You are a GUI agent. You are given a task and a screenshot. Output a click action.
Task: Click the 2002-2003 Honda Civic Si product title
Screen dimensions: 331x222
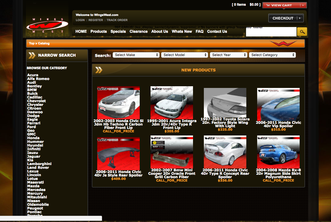pyautogui.click(x=118, y=124)
